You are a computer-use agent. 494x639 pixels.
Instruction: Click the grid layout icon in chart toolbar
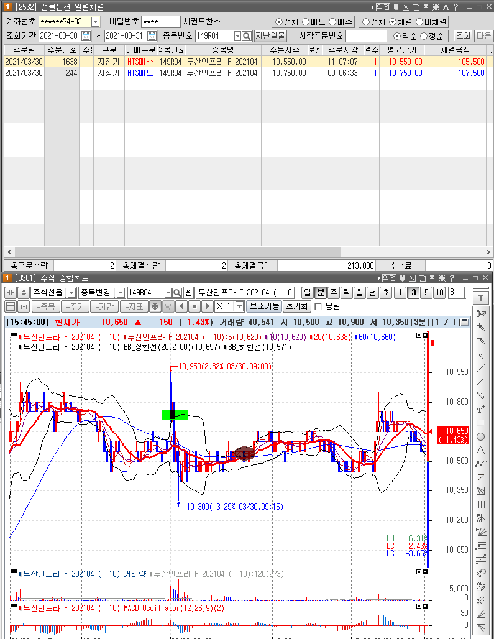pyautogui.click(x=11, y=306)
